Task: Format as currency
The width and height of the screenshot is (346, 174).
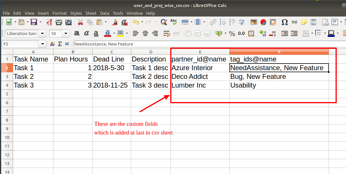Action: (x=219, y=34)
